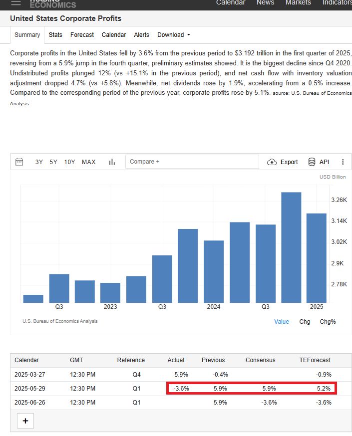Click the 2024 x-axis label
The height and width of the screenshot is (436, 352).
[213, 307]
